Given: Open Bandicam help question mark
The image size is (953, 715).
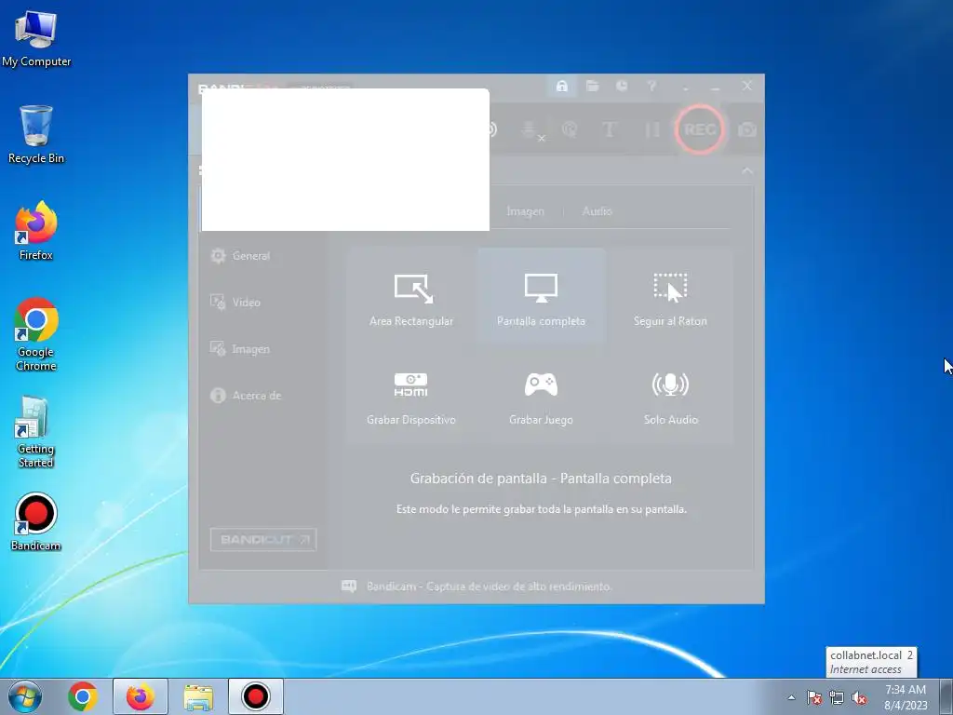Looking at the screenshot, I should point(651,86).
